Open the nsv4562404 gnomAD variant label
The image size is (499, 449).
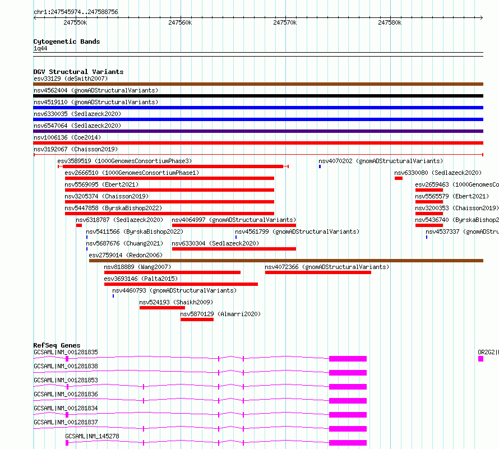tap(96, 90)
